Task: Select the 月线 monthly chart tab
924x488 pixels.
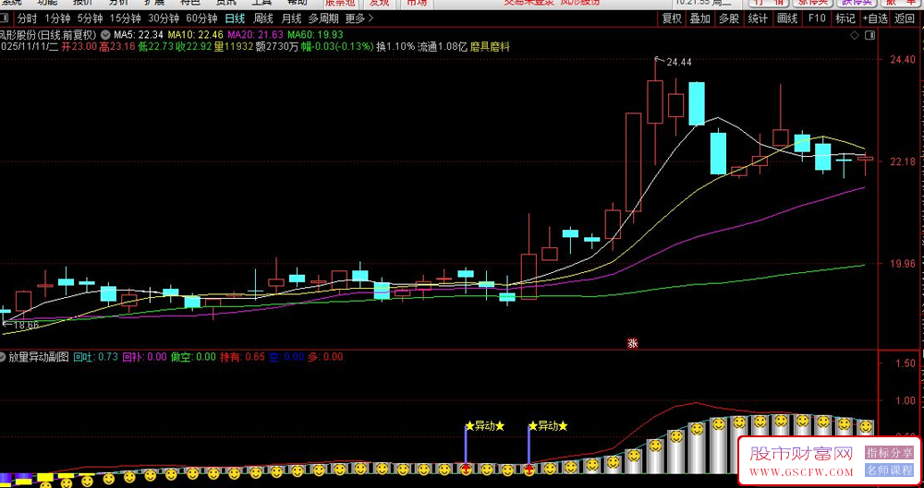Action: pos(291,18)
